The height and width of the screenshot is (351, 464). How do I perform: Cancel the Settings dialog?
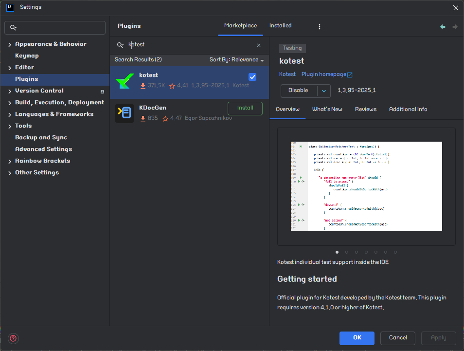(398, 338)
